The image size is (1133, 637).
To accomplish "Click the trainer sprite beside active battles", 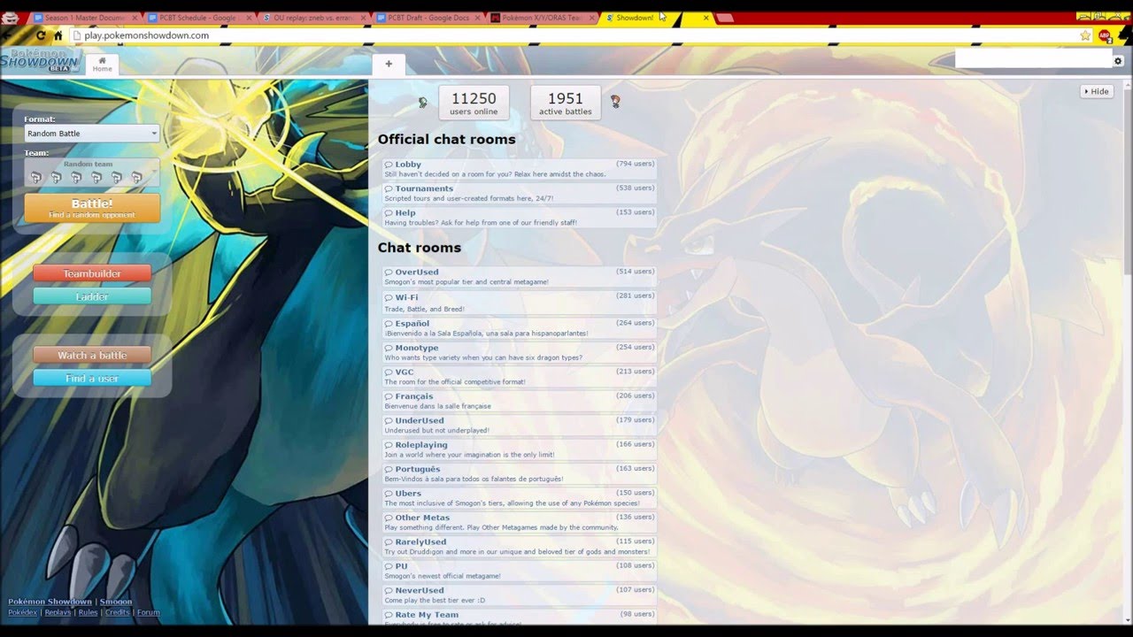I will coord(615,102).
